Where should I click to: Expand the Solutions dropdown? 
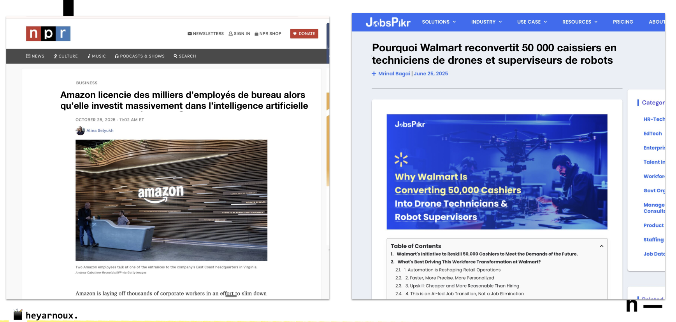(x=439, y=22)
